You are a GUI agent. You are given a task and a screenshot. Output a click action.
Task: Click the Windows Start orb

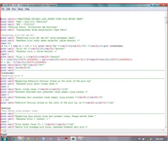(x=4, y=139)
